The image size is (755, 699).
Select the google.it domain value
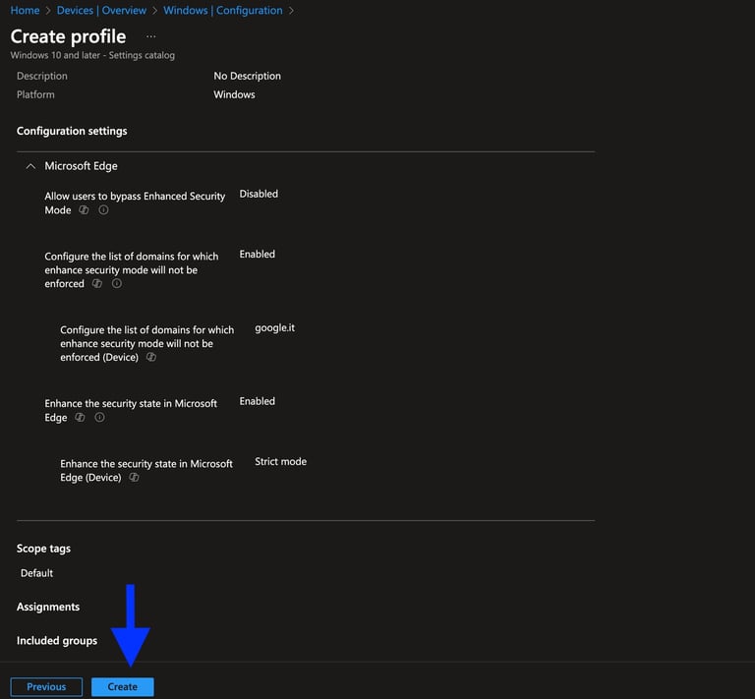pyautogui.click(x=275, y=327)
